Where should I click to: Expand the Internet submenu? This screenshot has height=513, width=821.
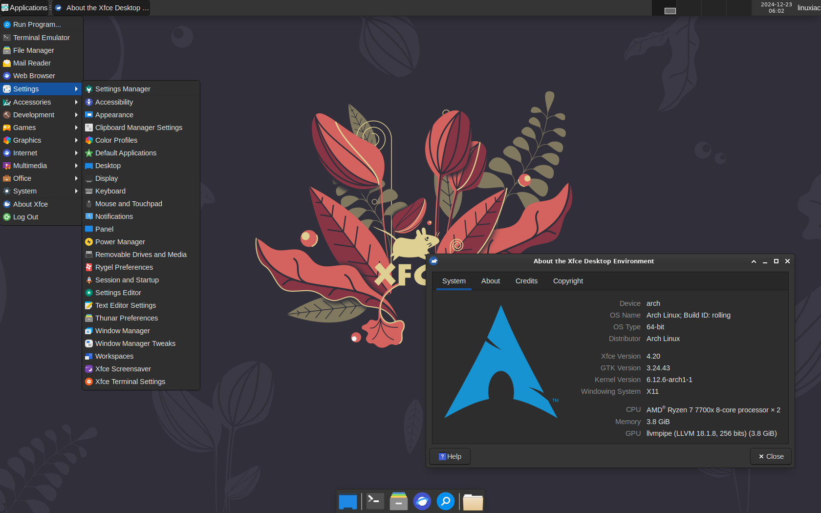(41, 153)
